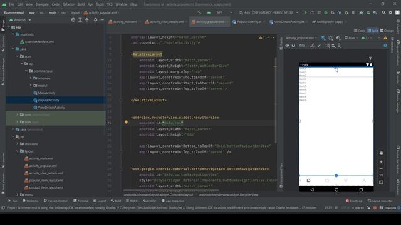Click the Make Project hammer icon
Screen dimensions: 401x225
coord(199,12)
